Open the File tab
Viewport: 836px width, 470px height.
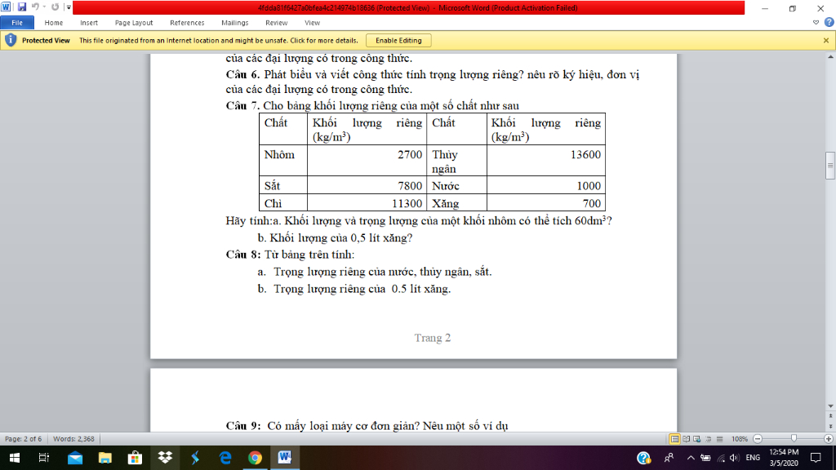(17, 23)
